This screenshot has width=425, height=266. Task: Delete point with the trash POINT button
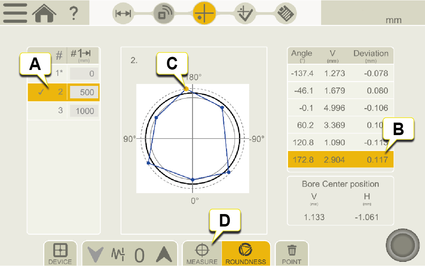point(292,254)
